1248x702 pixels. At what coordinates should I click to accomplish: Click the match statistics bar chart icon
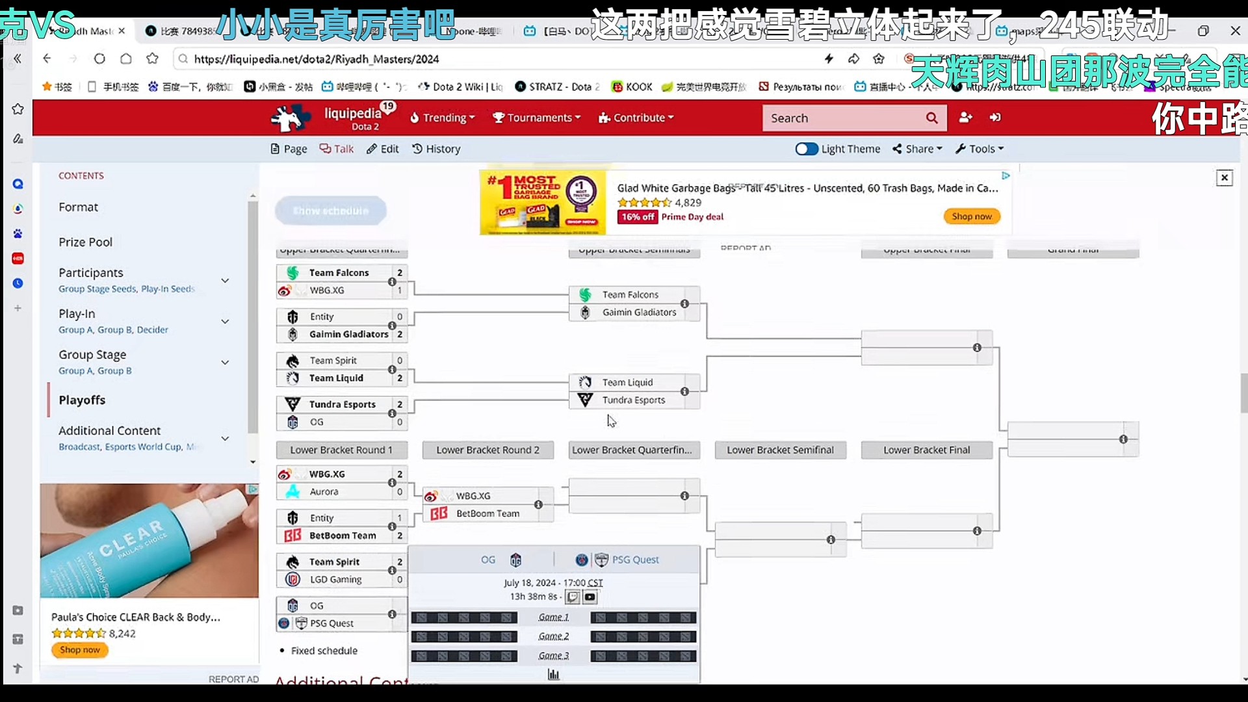pos(553,675)
